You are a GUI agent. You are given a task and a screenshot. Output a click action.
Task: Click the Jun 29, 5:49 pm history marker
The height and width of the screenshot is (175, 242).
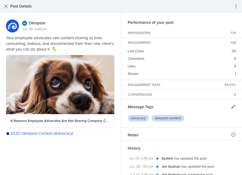tap(157, 159)
